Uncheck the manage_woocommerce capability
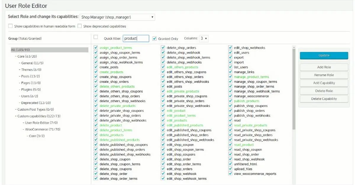The width and height of the screenshot is (355, 185). [x=230, y=96]
